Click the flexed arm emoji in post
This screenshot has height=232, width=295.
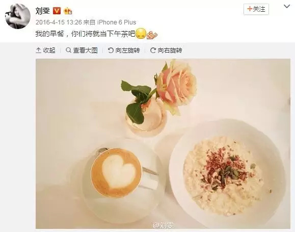152,35
